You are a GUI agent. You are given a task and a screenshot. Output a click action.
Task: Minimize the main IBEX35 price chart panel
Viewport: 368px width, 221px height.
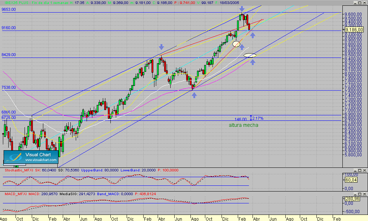(x=356, y=3)
